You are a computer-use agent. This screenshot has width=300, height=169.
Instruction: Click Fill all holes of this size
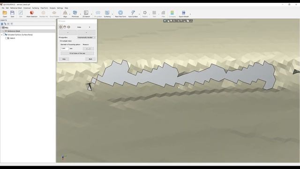point(77,53)
